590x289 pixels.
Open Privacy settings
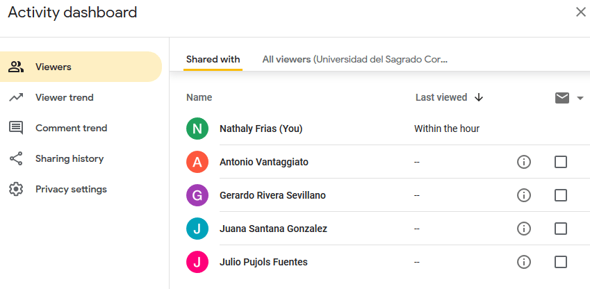click(71, 189)
